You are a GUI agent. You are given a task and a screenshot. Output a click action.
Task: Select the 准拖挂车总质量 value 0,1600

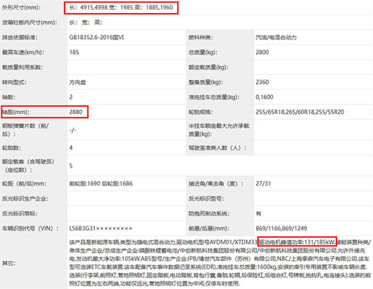click(x=265, y=97)
